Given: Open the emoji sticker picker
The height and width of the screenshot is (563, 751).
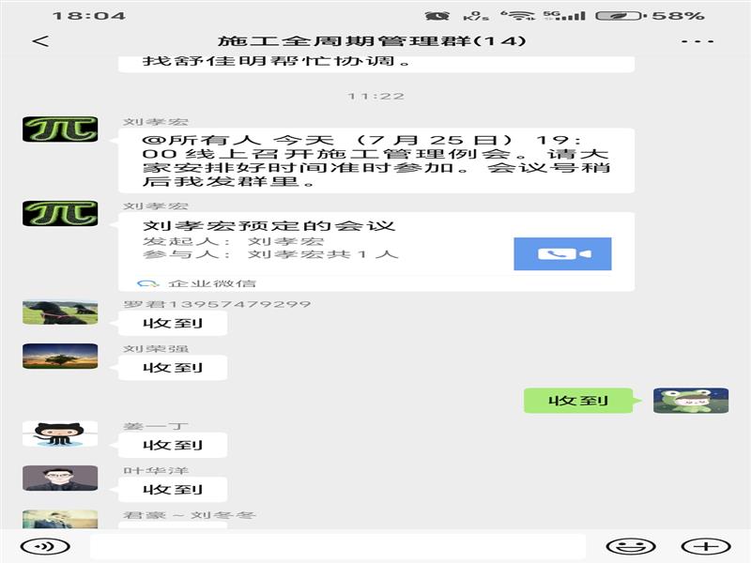Looking at the screenshot, I should pyautogui.click(x=630, y=546).
